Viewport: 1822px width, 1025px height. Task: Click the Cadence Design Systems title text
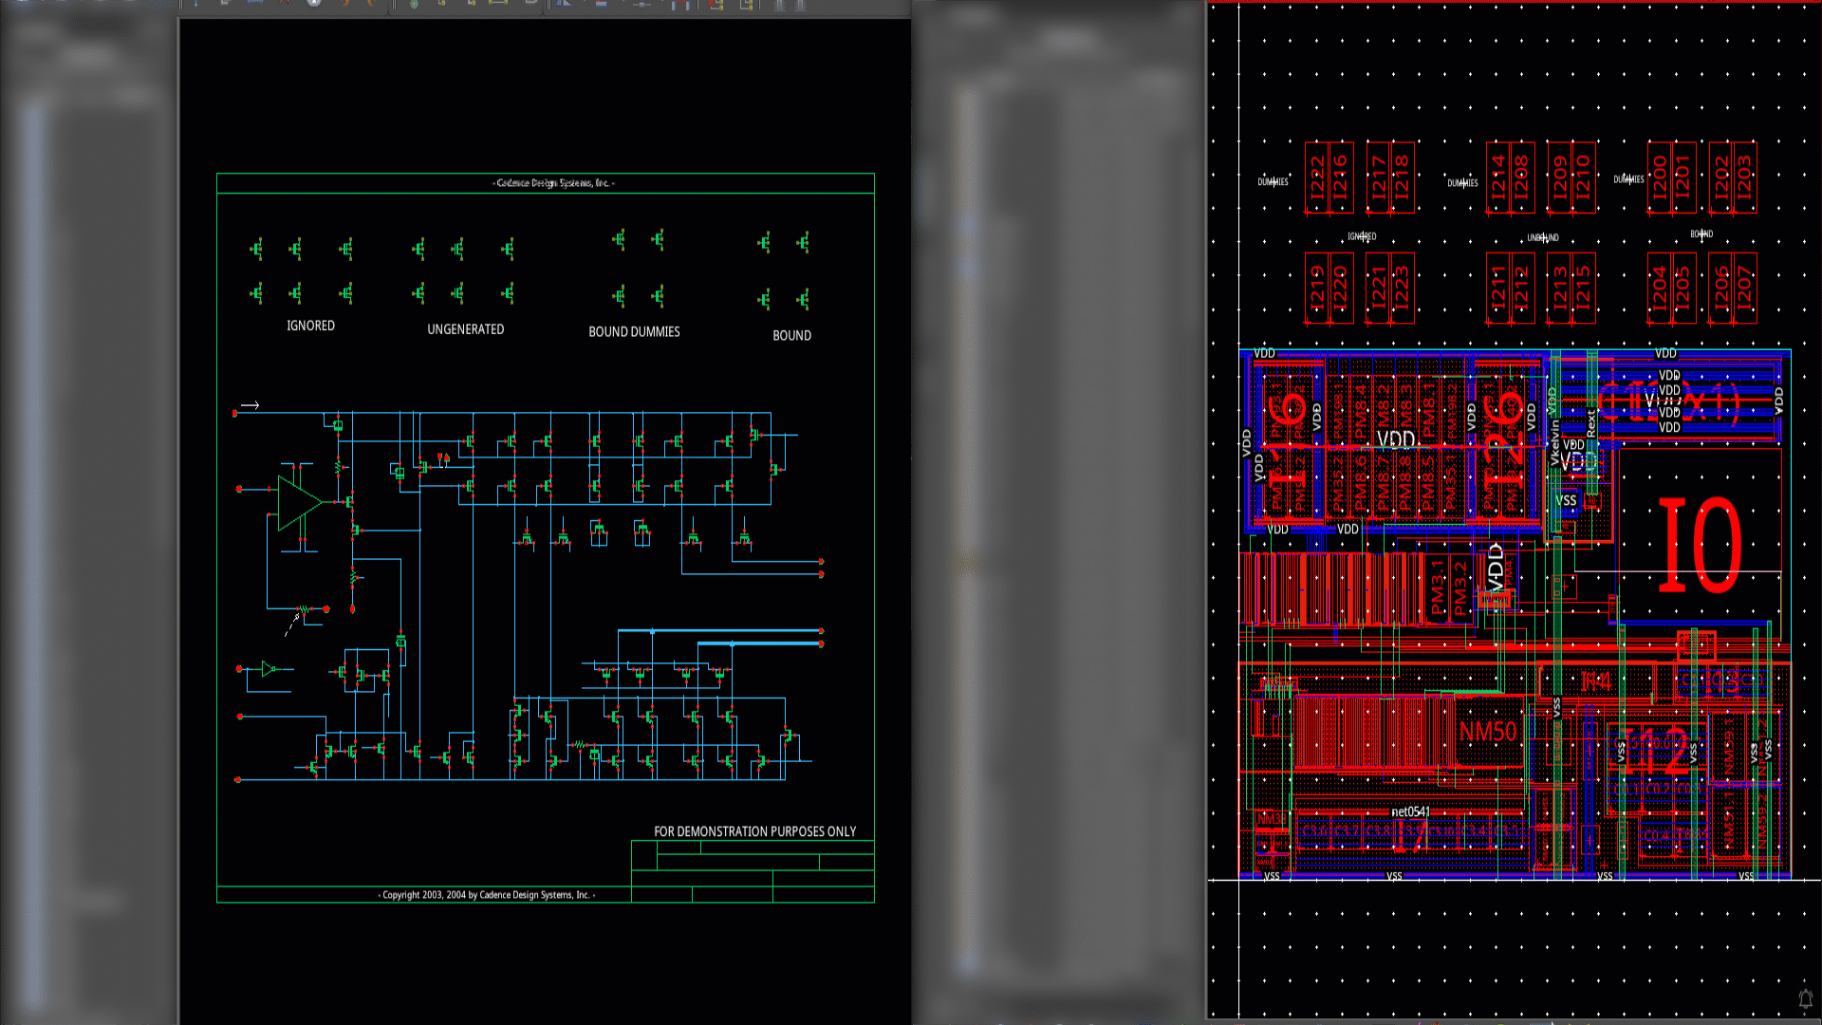pyautogui.click(x=553, y=183)
